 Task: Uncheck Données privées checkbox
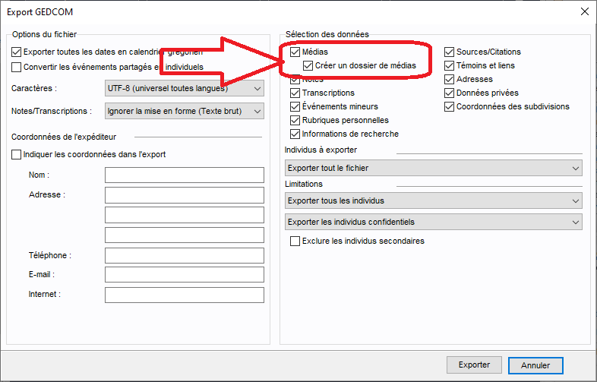click(450, 93)
